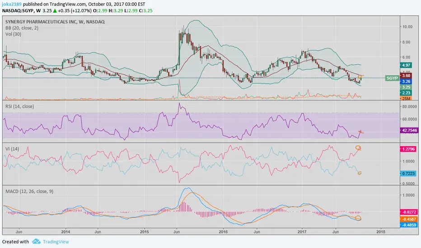Click the 2014 label on time axis
Screen dimensions: 421x248
coord(65,232)
